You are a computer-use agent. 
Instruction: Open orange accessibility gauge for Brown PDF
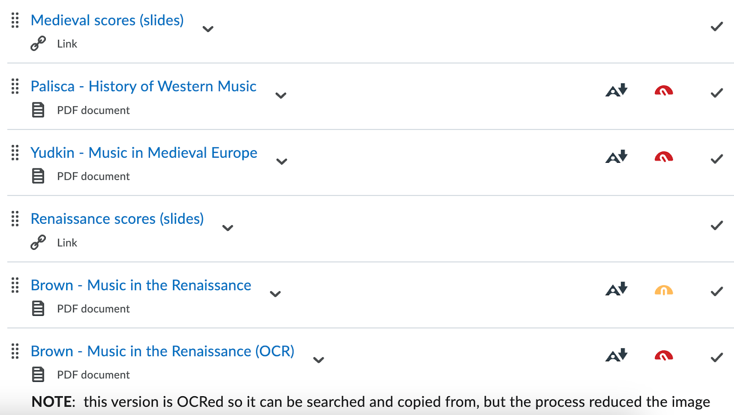(664, 290)
